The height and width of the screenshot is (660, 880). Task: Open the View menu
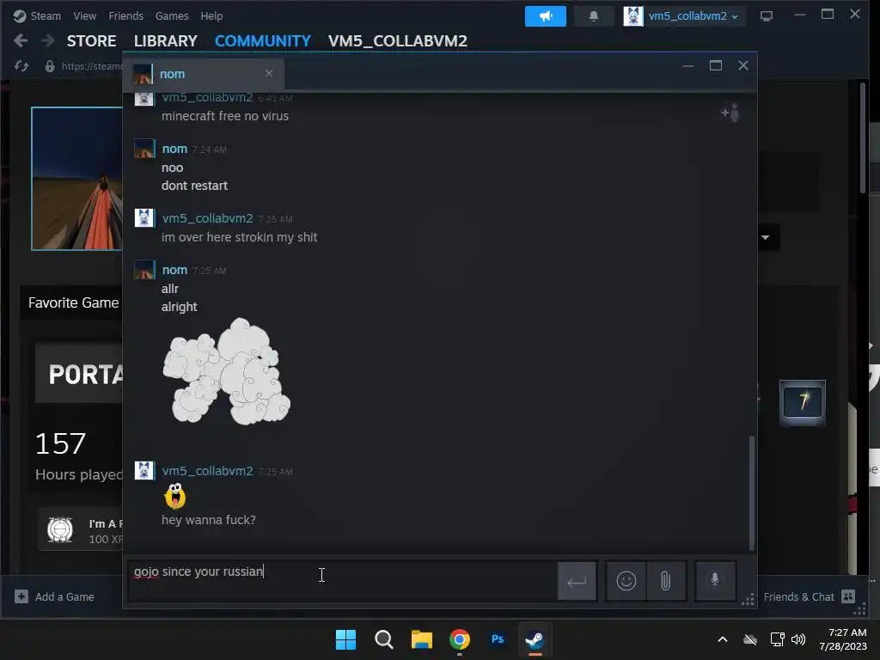click(84, 15)
